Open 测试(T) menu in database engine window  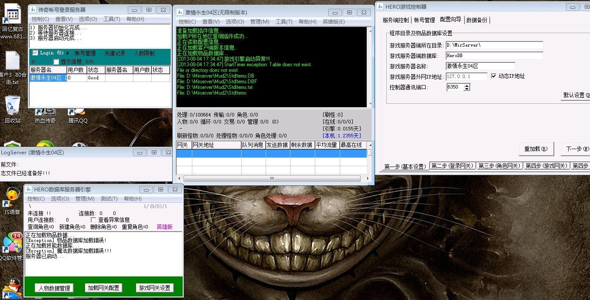pyautogui.click(x=109, y=199)
